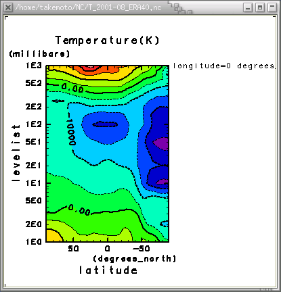Screen dimensions: 281x292
Task: Click the 5E0 pressure tick label
Action: (34, 201)
